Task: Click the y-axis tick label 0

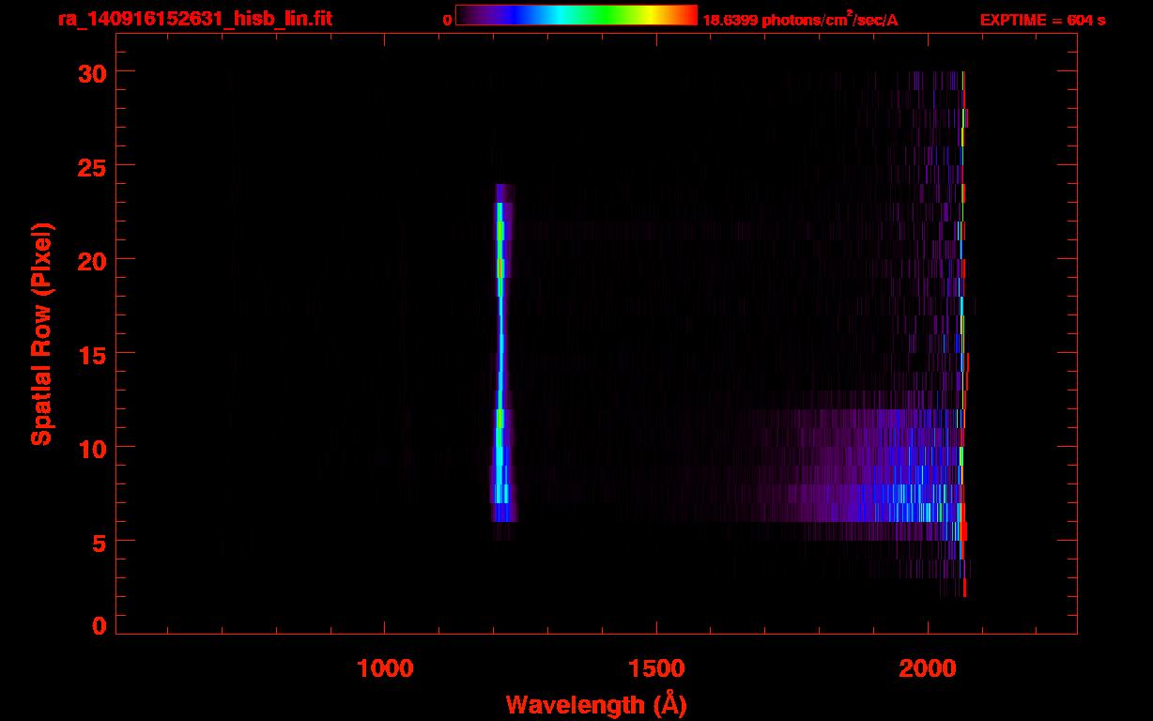Action: 99,626
